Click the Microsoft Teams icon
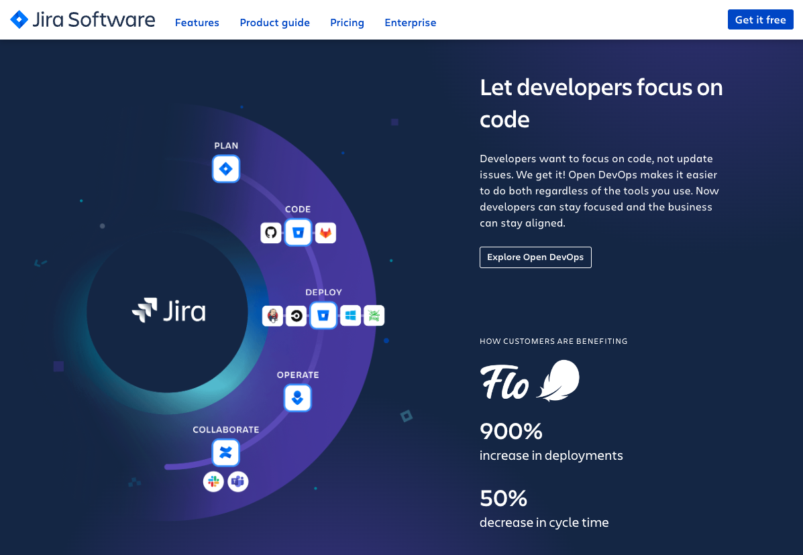Image resolution: width=803 pixels, height=555 pixels. click(x=238, y=481)
